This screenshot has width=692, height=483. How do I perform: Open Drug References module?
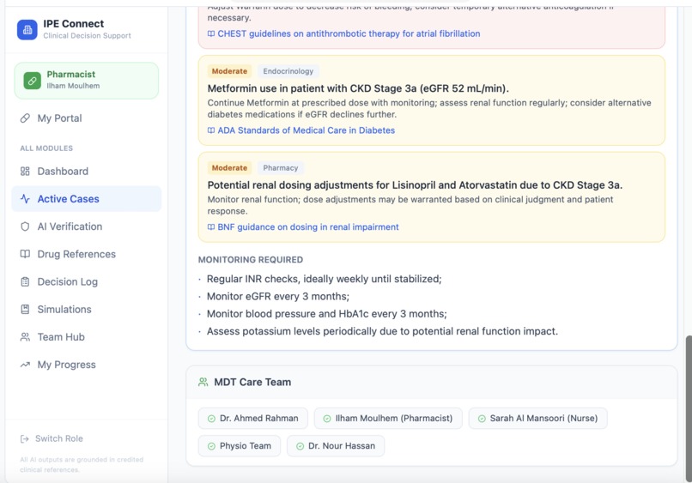pos(87,254)
